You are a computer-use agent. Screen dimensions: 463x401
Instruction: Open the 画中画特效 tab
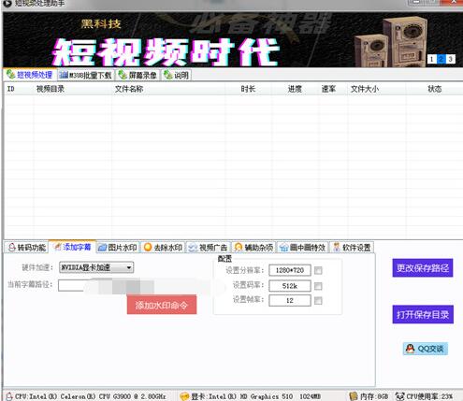tap(303, 248)
